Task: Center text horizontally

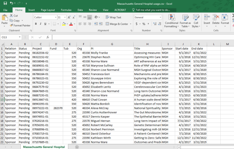Action: (85, 24)
